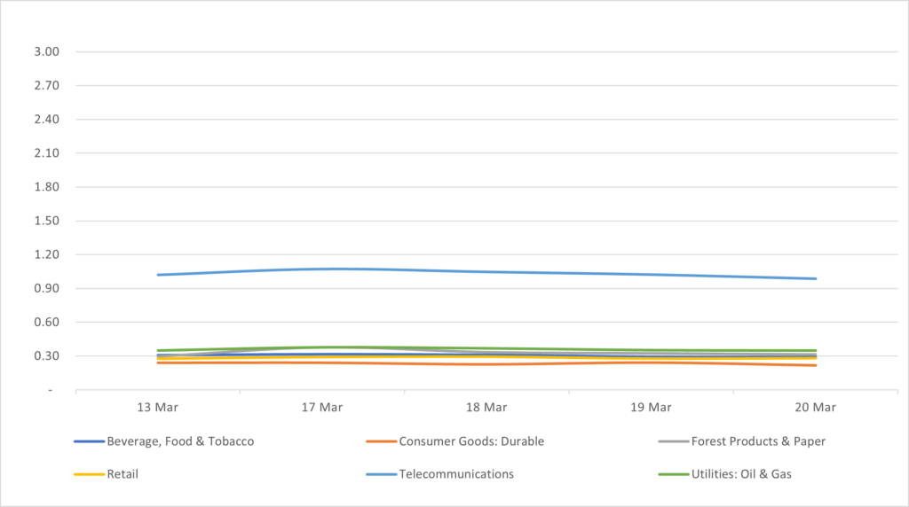Click the 3.00 y-axis value label
Screen dimensions: 909x507
45,52
